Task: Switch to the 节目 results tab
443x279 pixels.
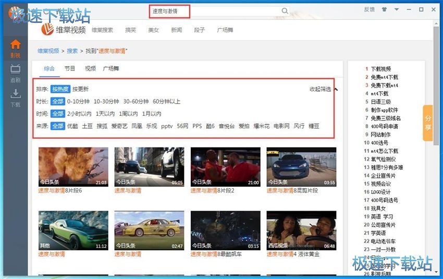Action: 70,68
